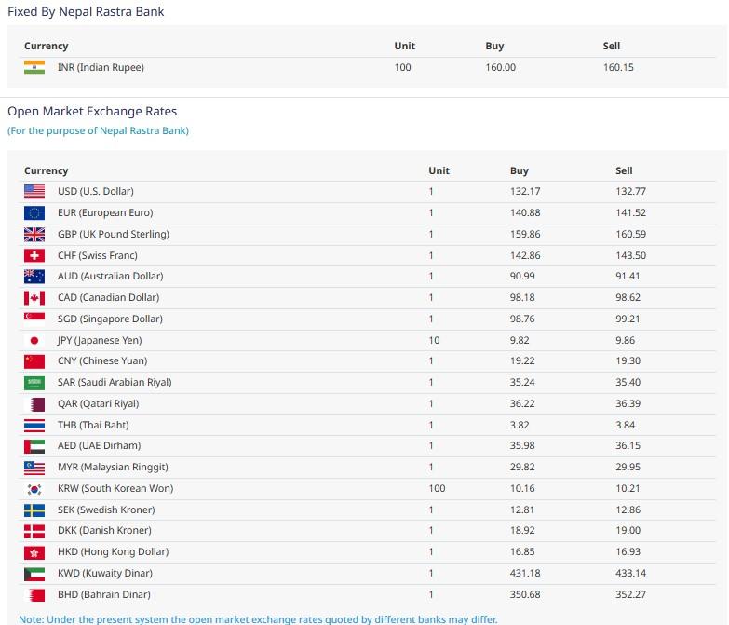The height and width of the screenshot is (625, 729).
Task: Click the UK flag next to GBP
Action: 34,234
